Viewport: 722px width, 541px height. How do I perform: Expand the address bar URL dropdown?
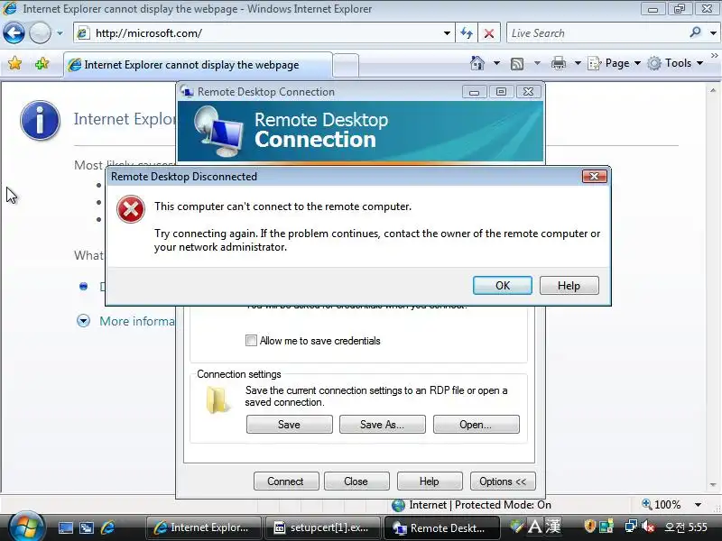pos(447,33)
